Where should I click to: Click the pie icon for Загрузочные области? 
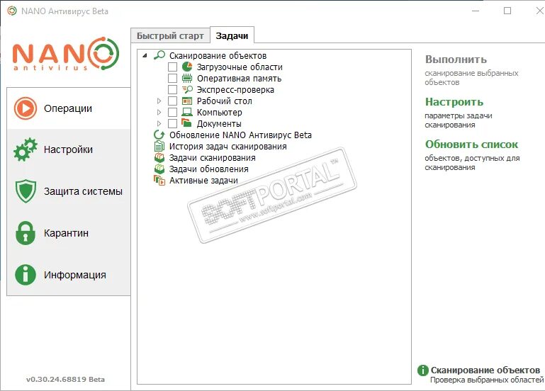click(x=187, y=67)
